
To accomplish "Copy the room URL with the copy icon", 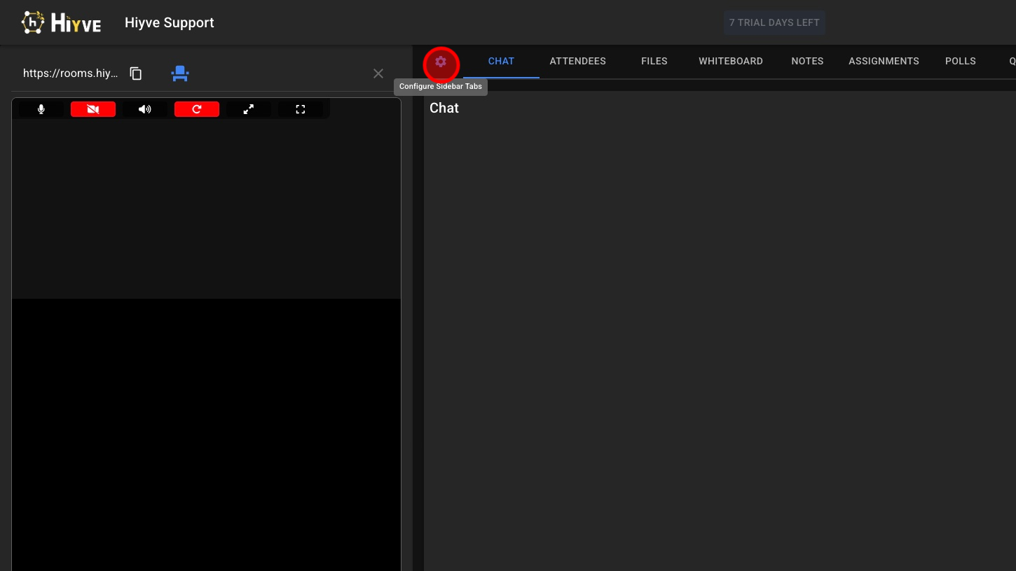I will [x=136, y=73].
